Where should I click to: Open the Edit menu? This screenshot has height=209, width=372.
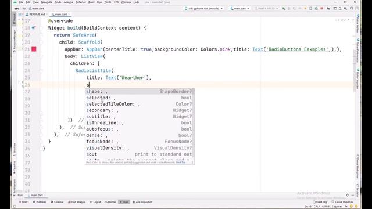(x=28, y=2)
